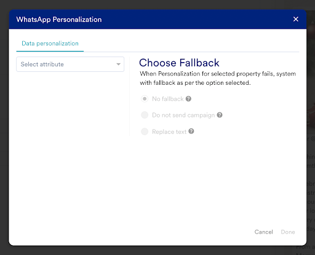Viewport: 315px width, 255px height.
Task: Select the No fallback radio option
Action: (x=145, y=99)
